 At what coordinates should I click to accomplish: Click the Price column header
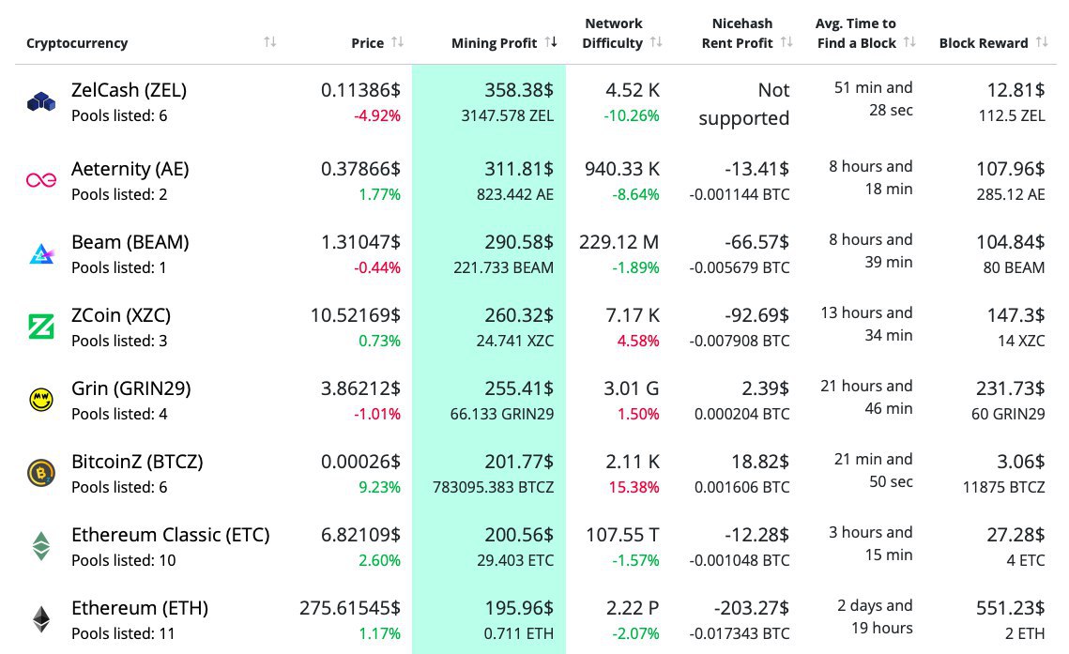368,43
